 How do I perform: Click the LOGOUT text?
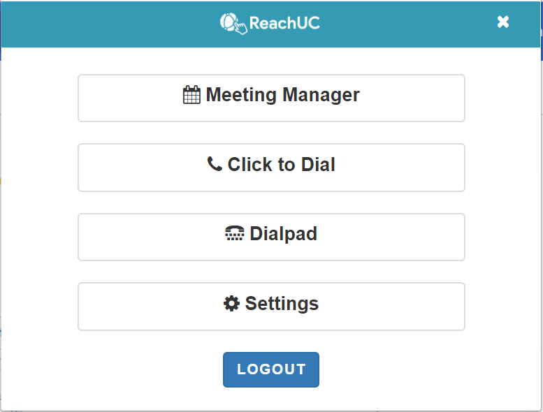coord(271,369)
